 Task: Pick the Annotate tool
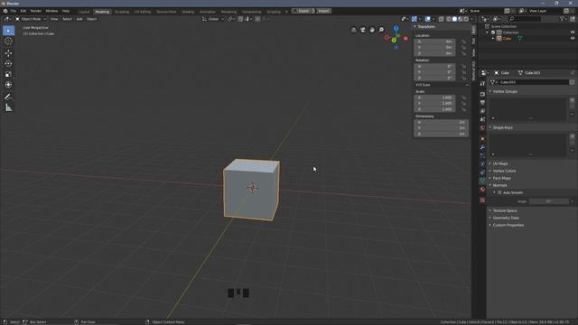8,97
